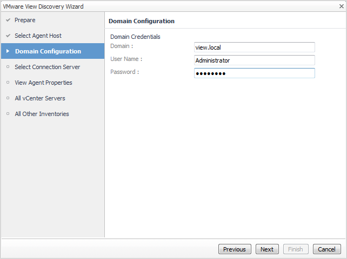Close the VMware View Discovery Wizard dialog
This screenshot has width=347, height=259.
(x=341, y=6)
